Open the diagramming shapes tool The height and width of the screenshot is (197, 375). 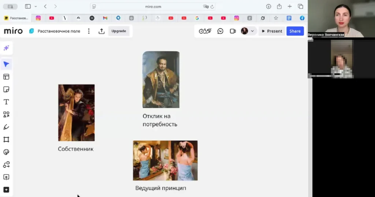pyautogui.click(x=6, y=165)
